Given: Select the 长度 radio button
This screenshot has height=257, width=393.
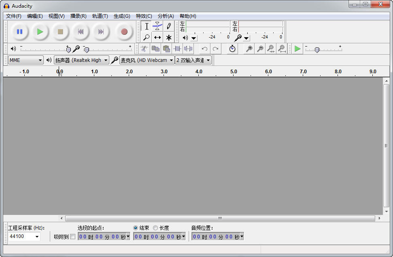Looking at the screenshot, I should pyautogui.click(x=155, y=228).
